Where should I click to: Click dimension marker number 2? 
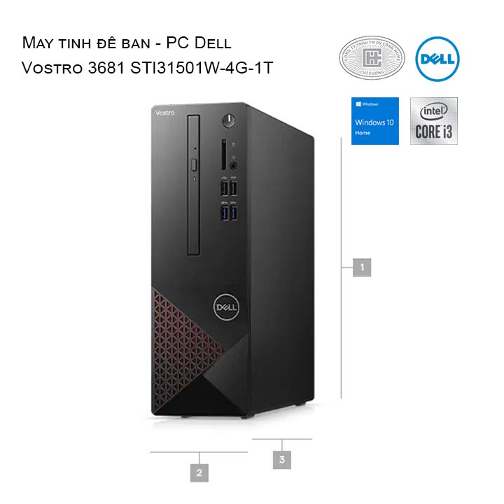(199, 472)
